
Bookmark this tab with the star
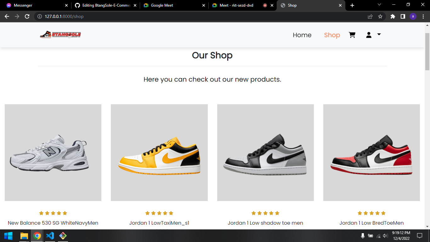380,16
